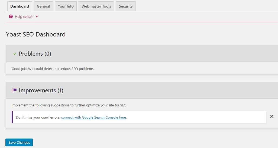Select the Security tab
Screen dimensions: 278x148
coord(126,6)
